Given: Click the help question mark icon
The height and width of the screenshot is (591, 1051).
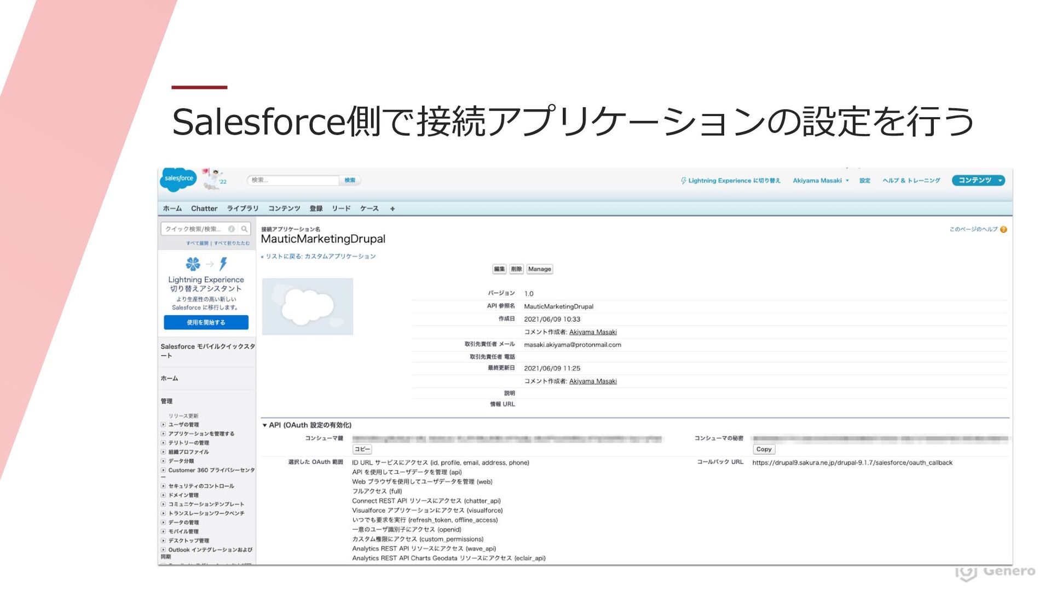Looking at the screenshot, I should pos(1003,229).
